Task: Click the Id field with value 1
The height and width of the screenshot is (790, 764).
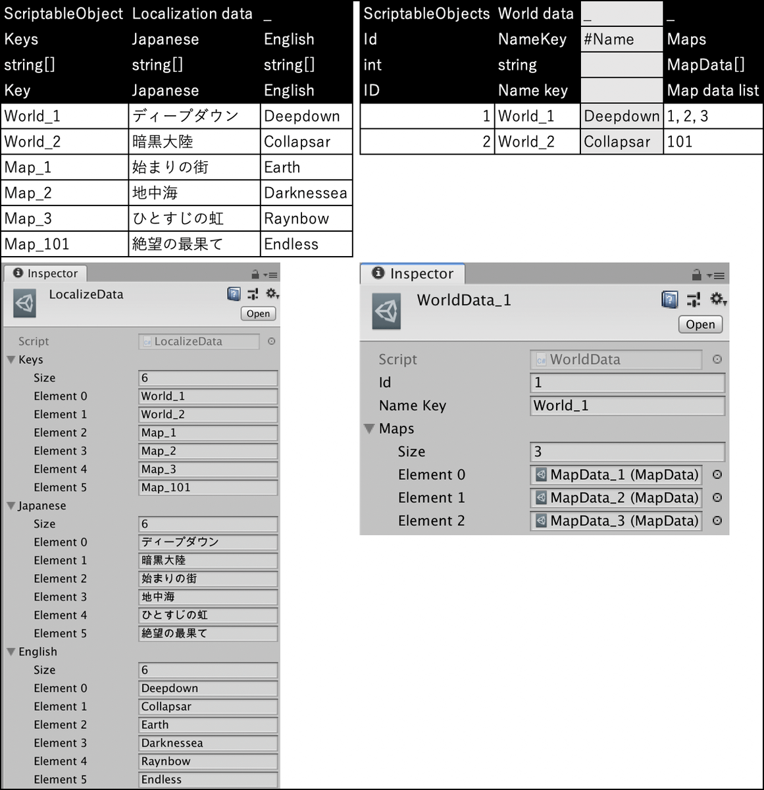Action: (x=628, y=382)
